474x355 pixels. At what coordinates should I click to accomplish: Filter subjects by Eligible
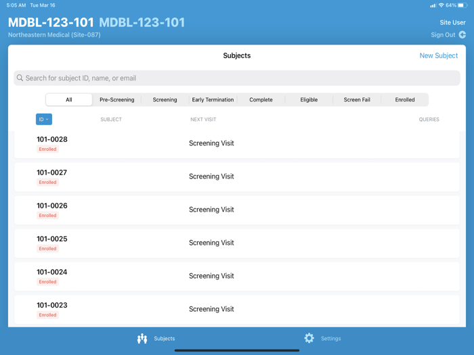tap(309, 99)
